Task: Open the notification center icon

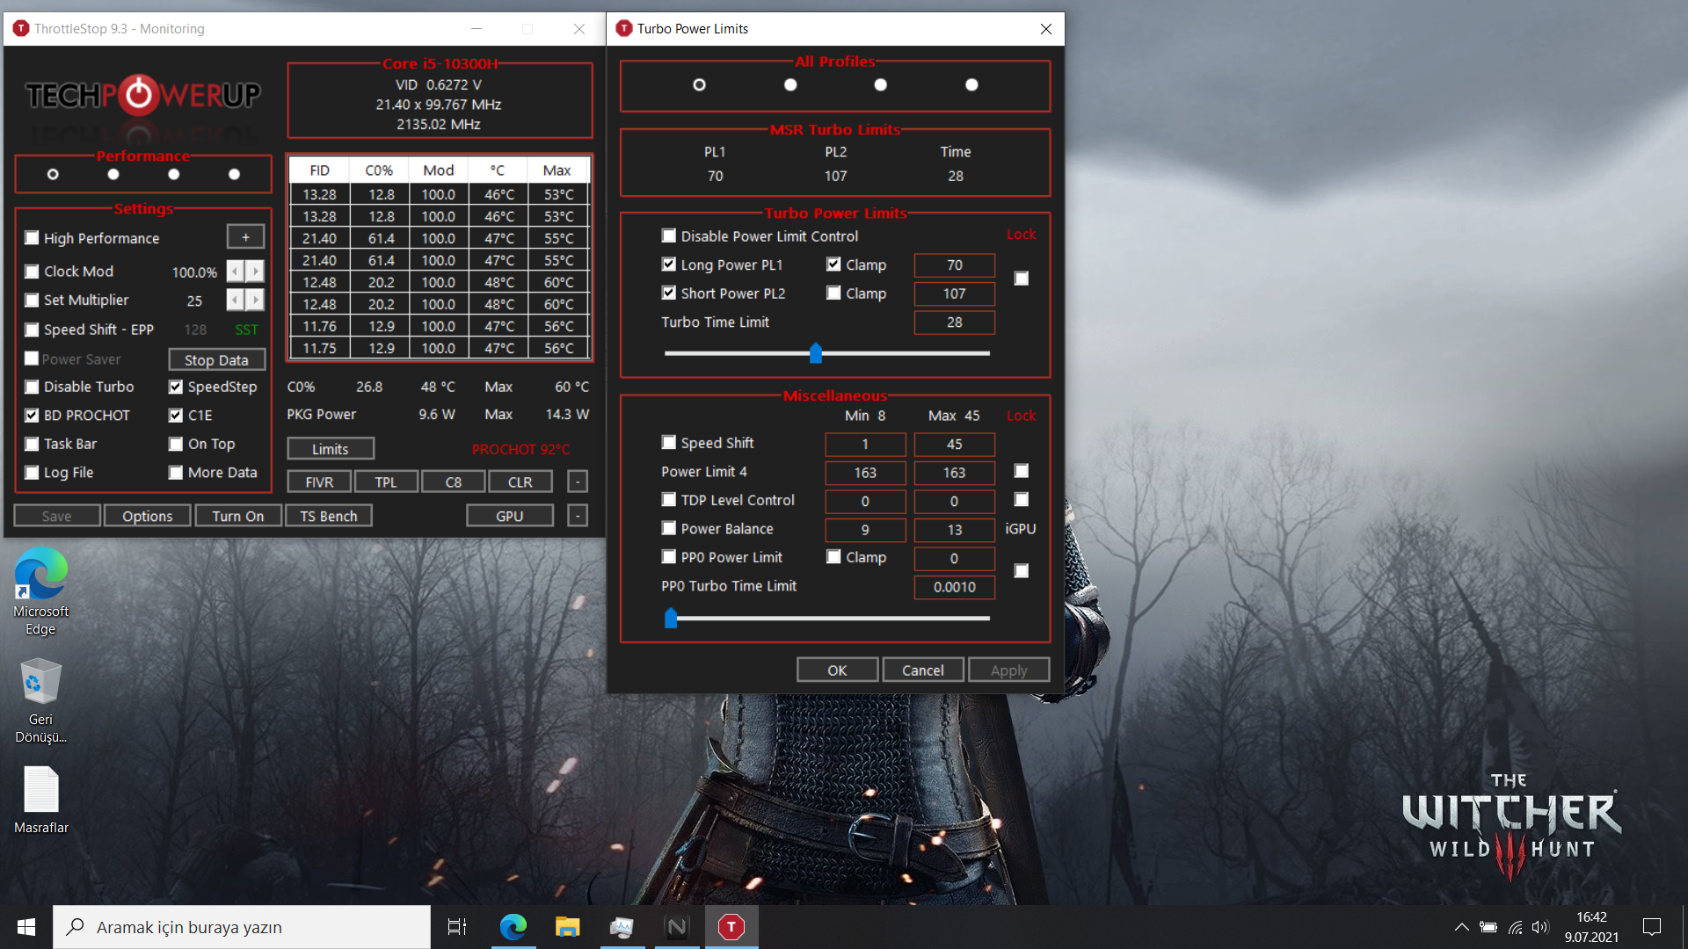Action: pos(1652,927)
